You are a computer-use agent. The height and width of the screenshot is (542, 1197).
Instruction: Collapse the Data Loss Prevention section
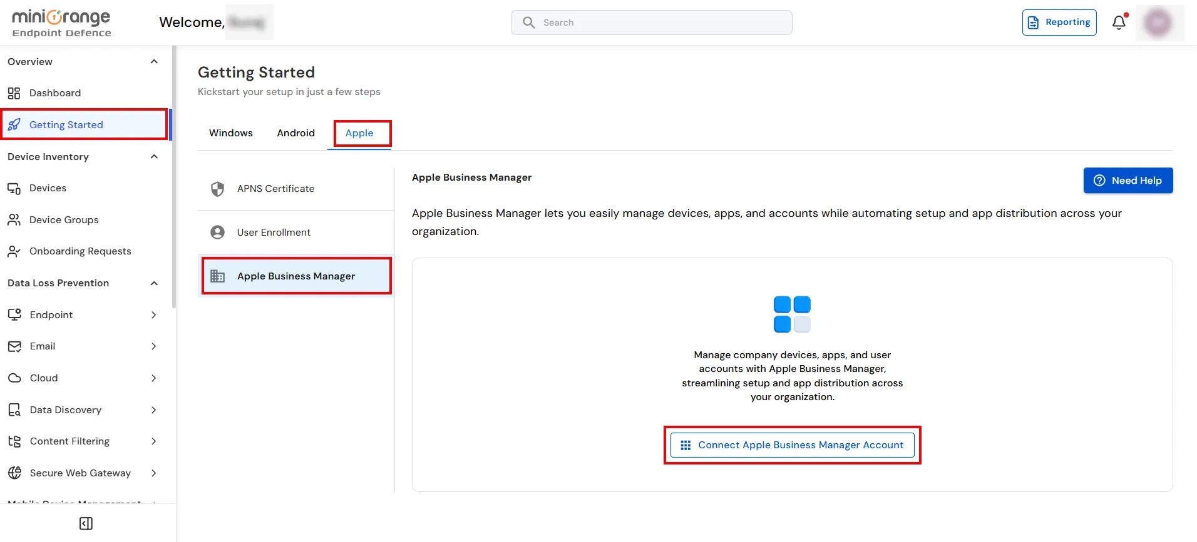coord(154,283)
